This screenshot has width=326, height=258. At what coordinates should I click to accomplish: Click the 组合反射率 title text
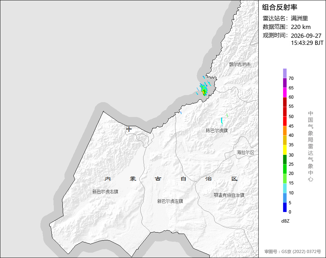click(x=280, y=7)
